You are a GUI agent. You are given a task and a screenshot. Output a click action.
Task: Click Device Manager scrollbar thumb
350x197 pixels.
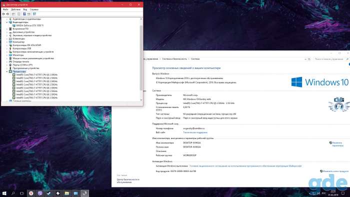141,58
